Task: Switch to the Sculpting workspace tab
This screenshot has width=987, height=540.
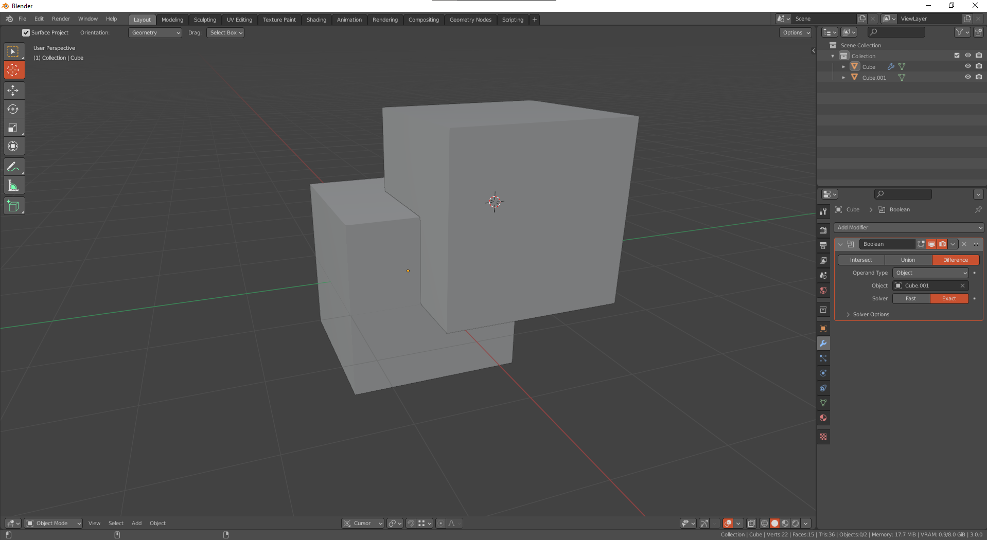Action: tap(205, 20)
